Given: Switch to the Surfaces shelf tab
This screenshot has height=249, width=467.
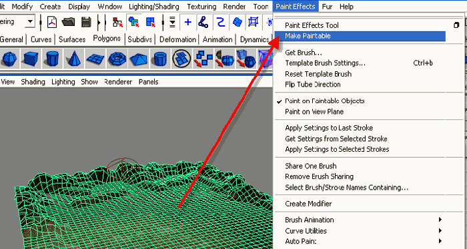Looking at the screenshot, I should point(72,39).
